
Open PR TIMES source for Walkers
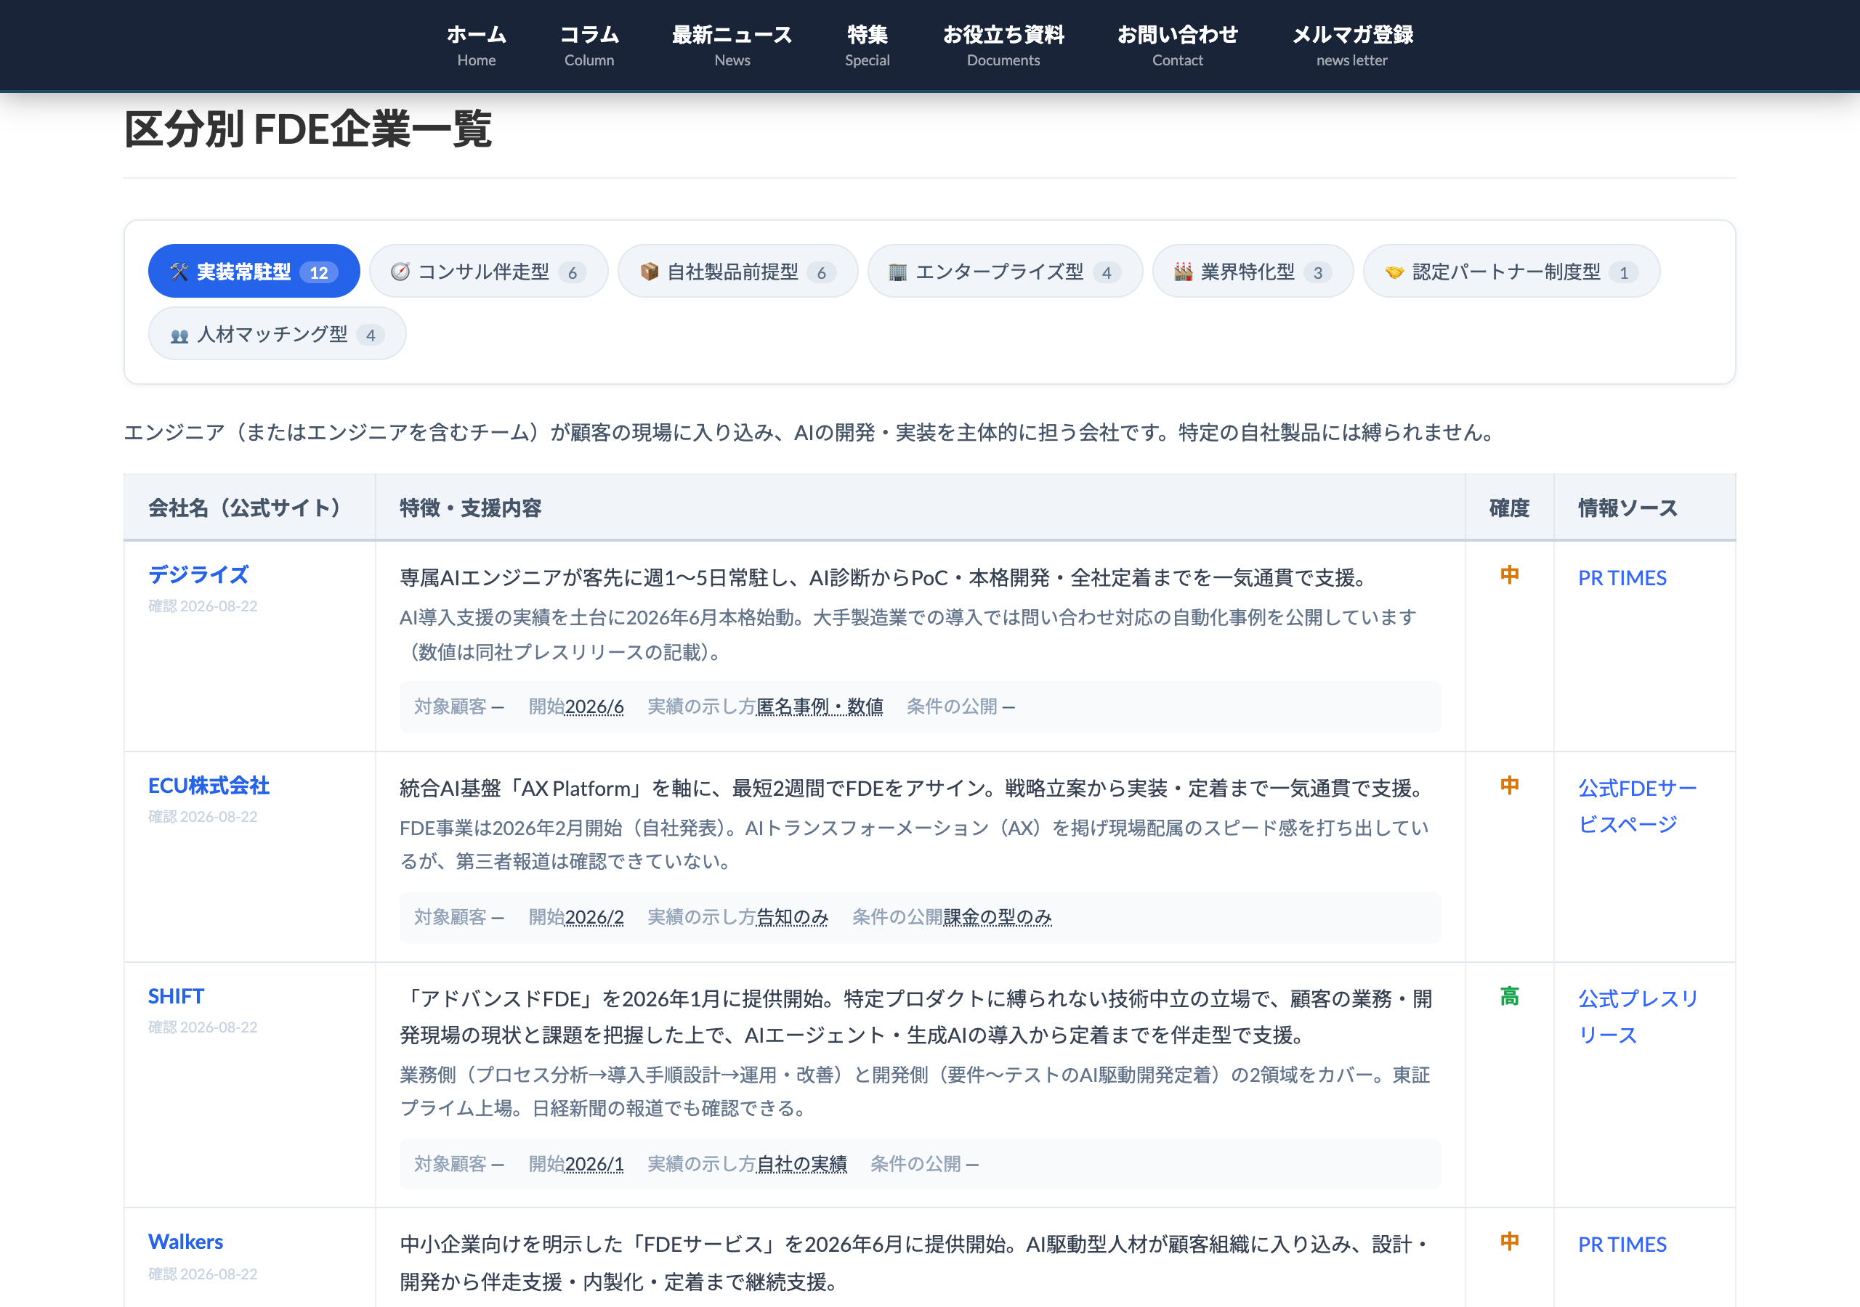pos(1622,1244)
